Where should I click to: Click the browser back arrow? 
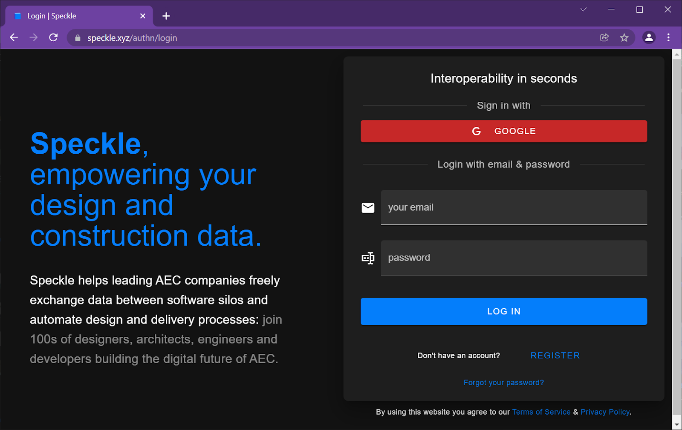[14, 37]
